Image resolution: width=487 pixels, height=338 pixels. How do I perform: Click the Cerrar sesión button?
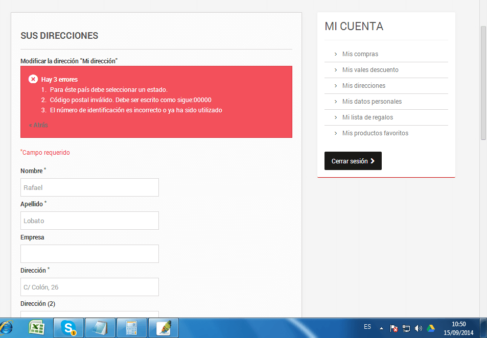pos(353,161)
